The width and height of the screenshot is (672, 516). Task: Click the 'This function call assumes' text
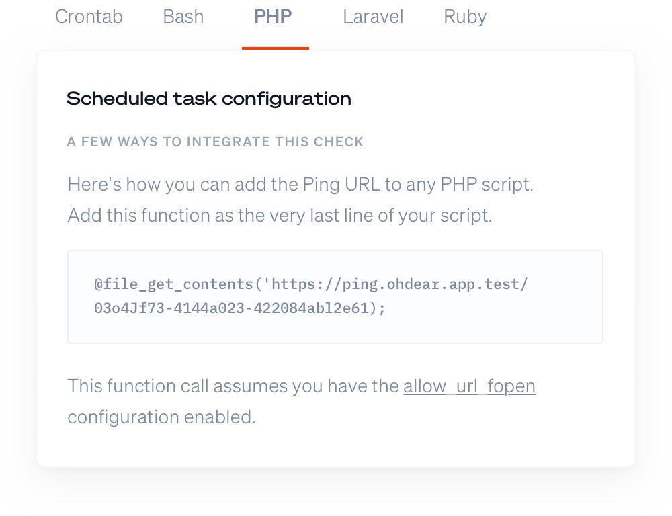(234, 387)
